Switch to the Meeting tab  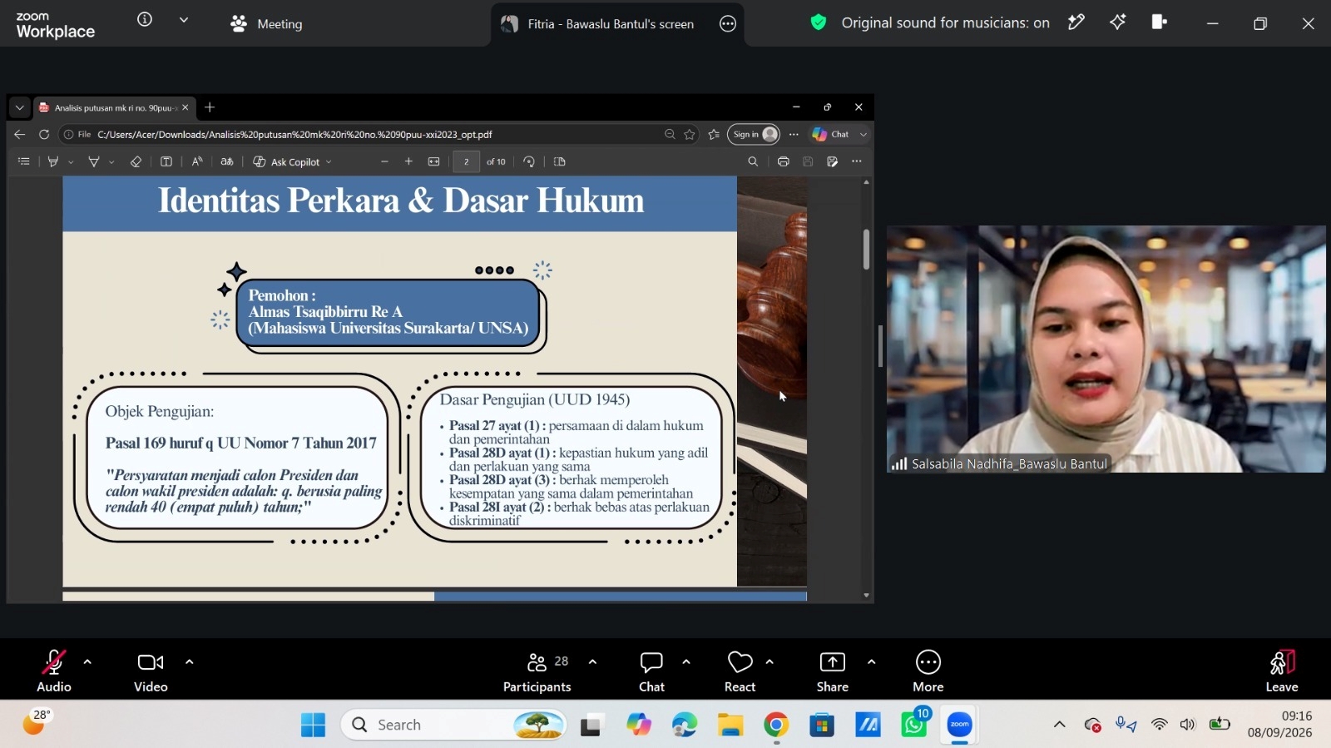click(x=267, y=24)
